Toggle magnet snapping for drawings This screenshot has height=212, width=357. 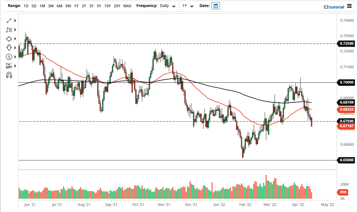[9, 75]
